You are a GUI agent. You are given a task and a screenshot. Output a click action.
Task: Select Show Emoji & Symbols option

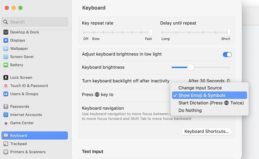click(x=202, y=95)
